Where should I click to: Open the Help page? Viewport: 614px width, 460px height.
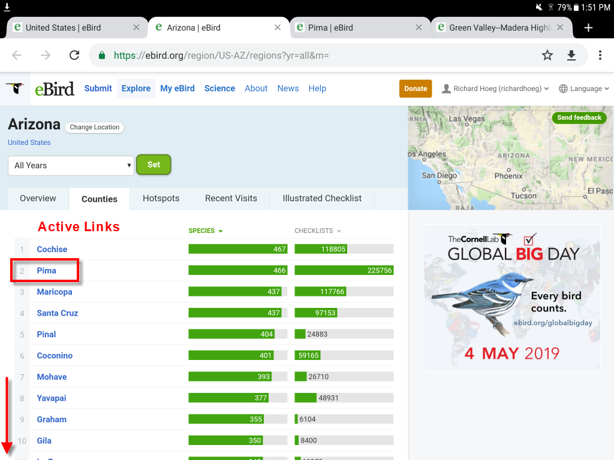[x=317, y=89]
